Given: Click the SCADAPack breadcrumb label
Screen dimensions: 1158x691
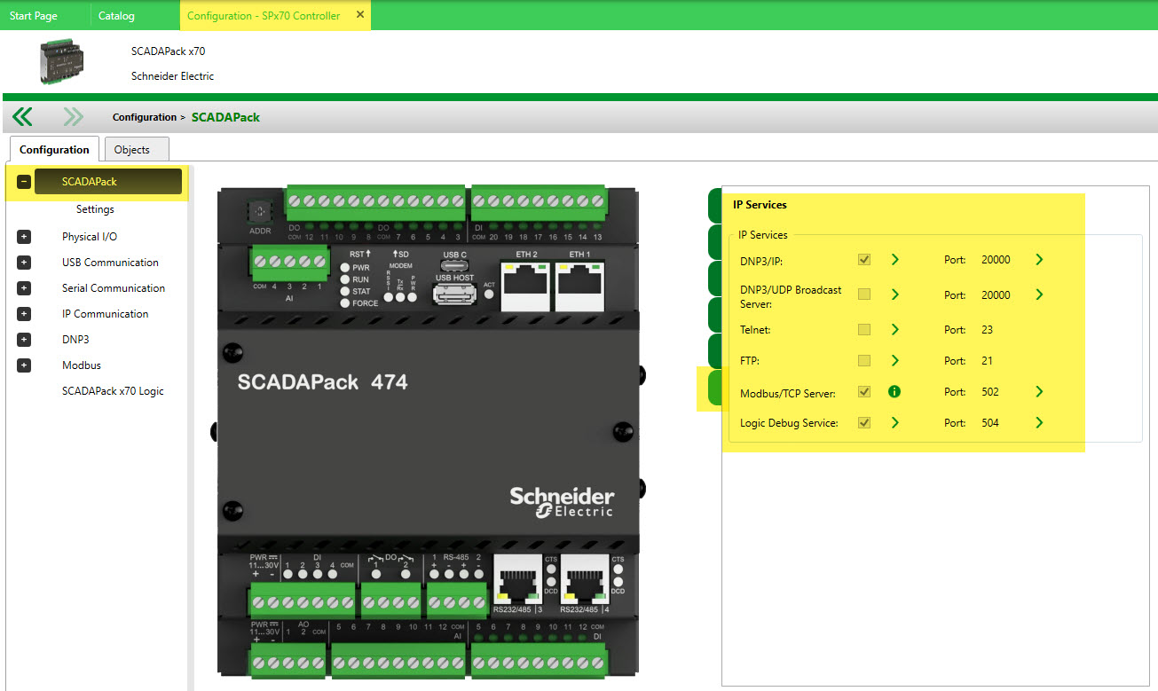Looking at the screenshot, I should tap(225, 117).
